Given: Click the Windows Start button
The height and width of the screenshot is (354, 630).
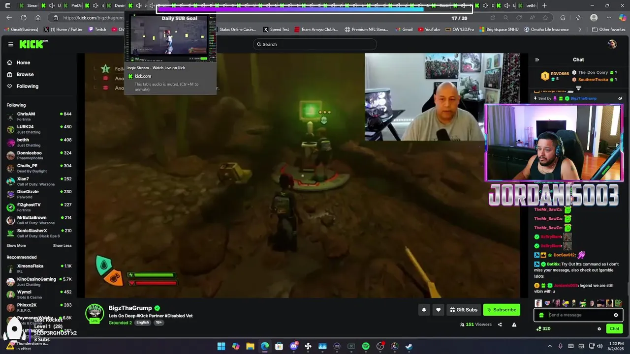Looking at the screenshot, I should coord(221,346).
